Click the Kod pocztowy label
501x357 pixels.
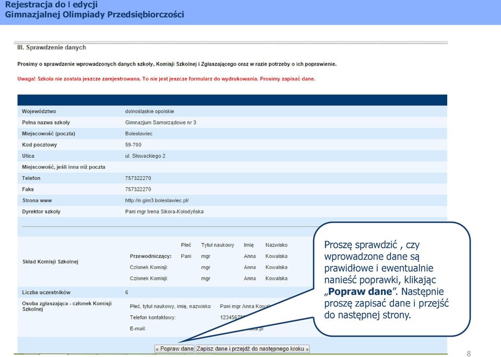pyautogui.click(x=39, y=145)
